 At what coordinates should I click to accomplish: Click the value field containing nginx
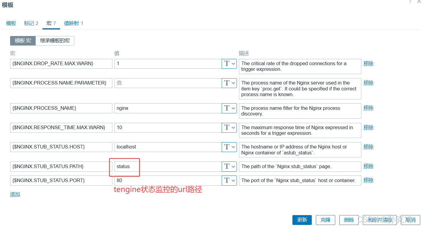click(168, 108)
